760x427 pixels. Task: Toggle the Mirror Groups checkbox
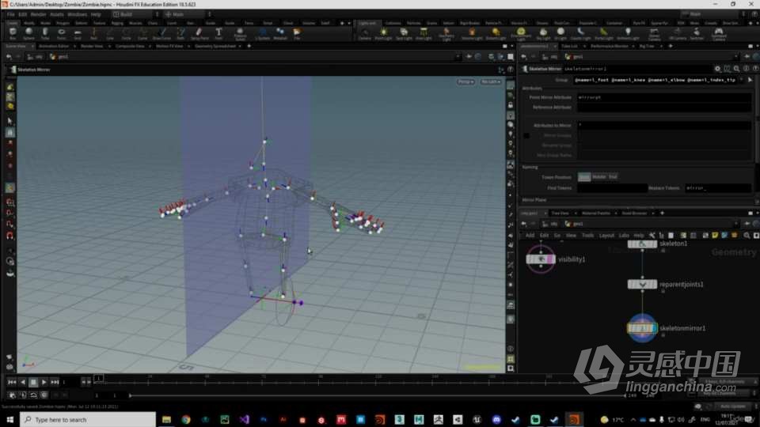pos(526,135)
